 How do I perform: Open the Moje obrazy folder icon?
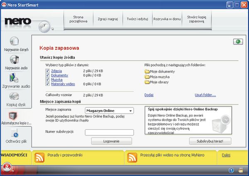[x=147, y=82]
